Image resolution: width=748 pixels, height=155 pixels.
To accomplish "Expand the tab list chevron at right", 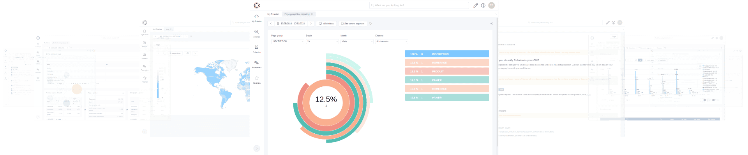I will (496, 14).
